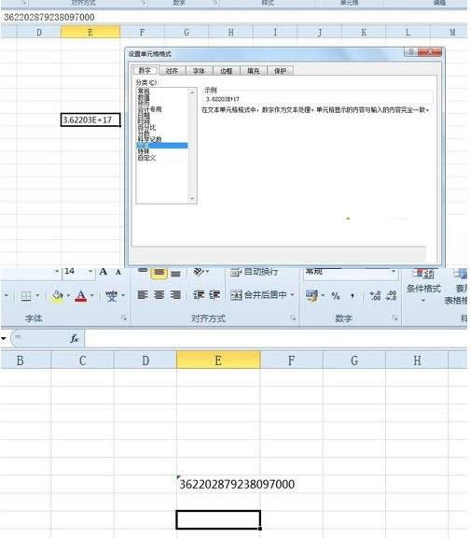The height and width of the screenshot is (538, 470).
Task: Click the red font color A icon
Action: [x=81, y=296]
